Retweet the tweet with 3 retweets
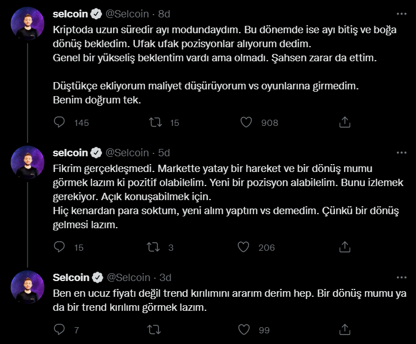The width and height of the screenshot is (416, 344). click(x=153, y=247)
